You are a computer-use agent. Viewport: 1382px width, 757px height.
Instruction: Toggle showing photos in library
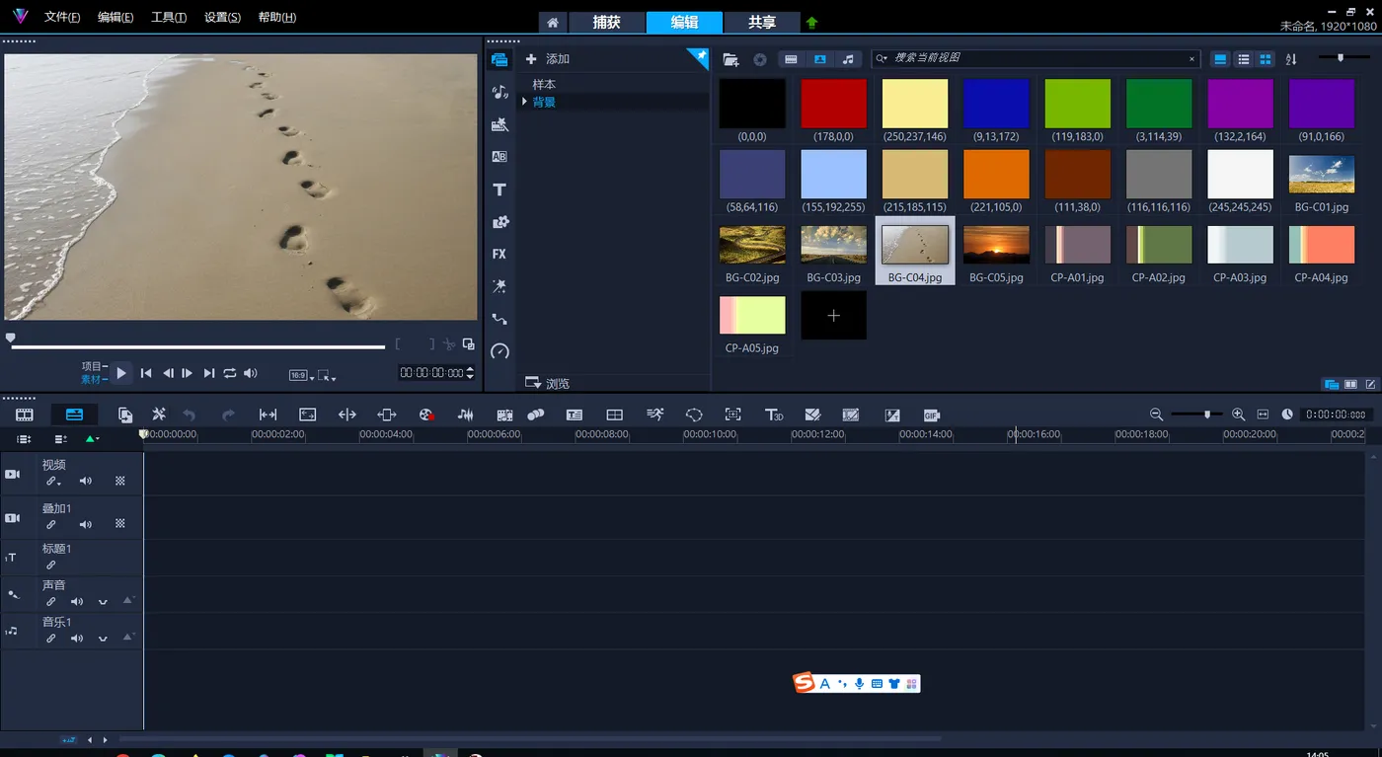tap(819, 59)
